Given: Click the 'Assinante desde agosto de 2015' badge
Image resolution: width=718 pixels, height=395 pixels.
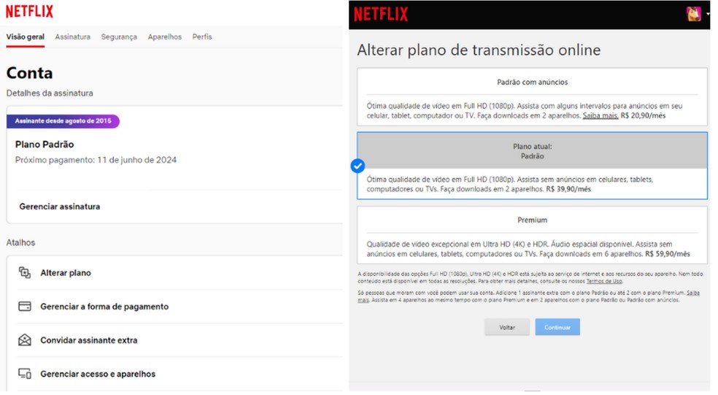Looking at the screenshot, I should pos(63,121).
